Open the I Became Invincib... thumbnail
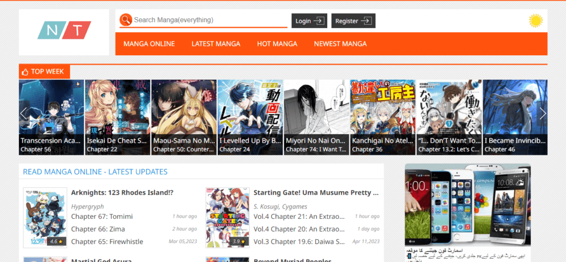 515,117
